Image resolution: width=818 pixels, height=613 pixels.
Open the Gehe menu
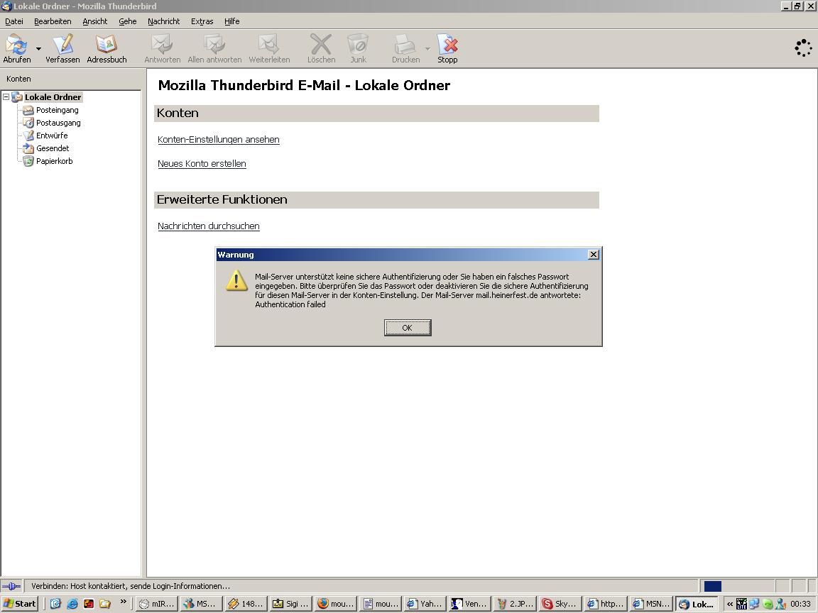point(127,21)
